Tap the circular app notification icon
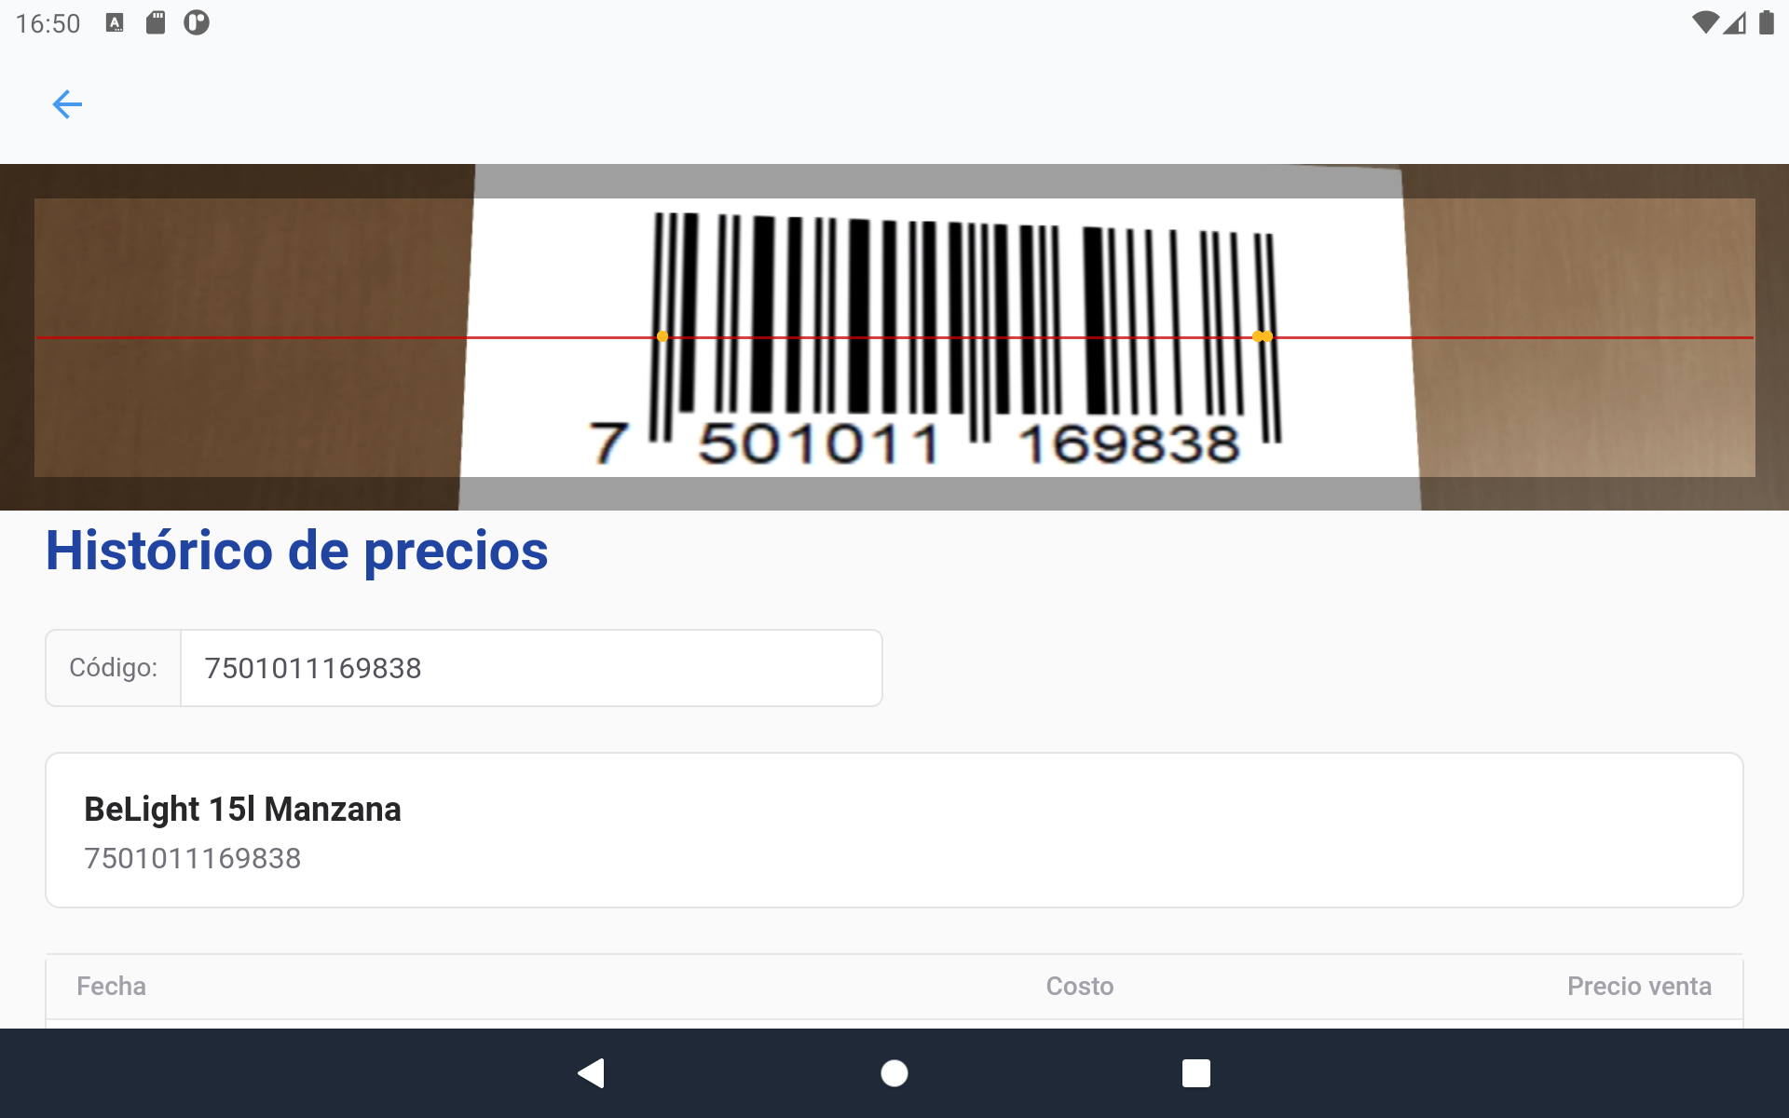 (197, 22)
